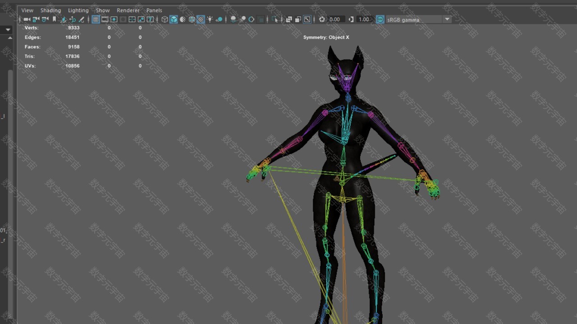The image size is (577, 324).
Task: Click the Verts count 9333
Action: click(x=73, y=27)
